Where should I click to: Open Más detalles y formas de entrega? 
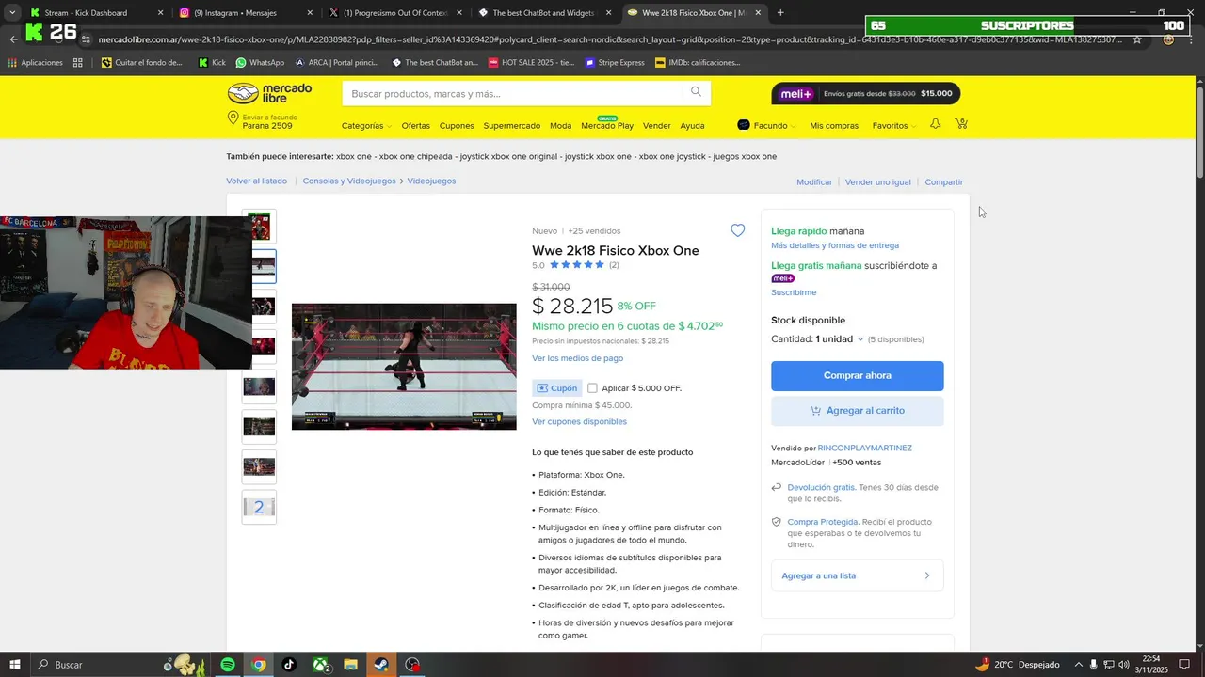click(835, 245)
